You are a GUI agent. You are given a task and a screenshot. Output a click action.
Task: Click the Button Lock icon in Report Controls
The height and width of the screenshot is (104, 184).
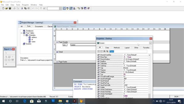tap(6, 64)
